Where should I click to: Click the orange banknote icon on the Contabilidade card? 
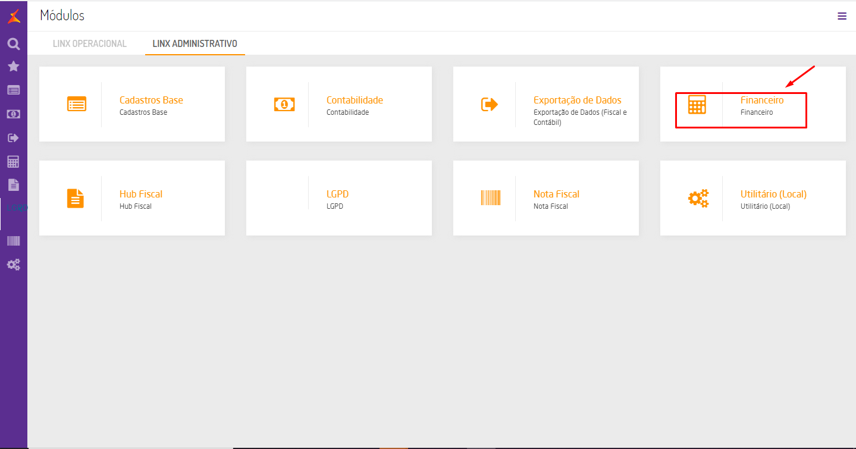[284, 104]
